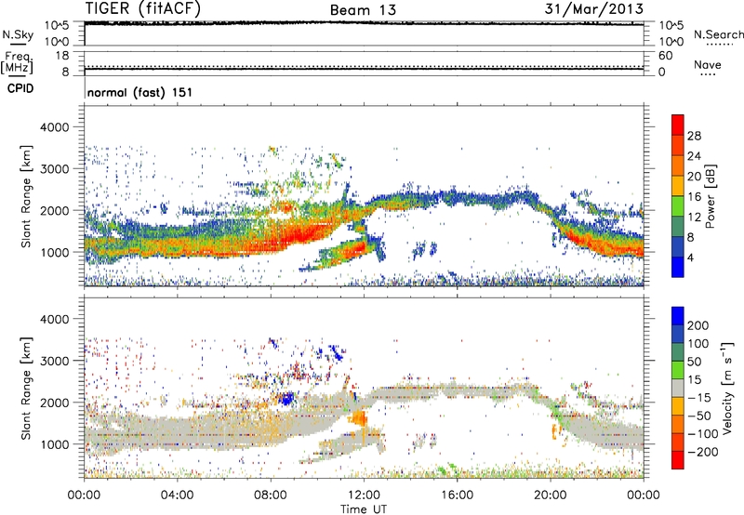Select the "normal (fast) 151" CPID text
The image size is (744, 515).
[140, 92]
